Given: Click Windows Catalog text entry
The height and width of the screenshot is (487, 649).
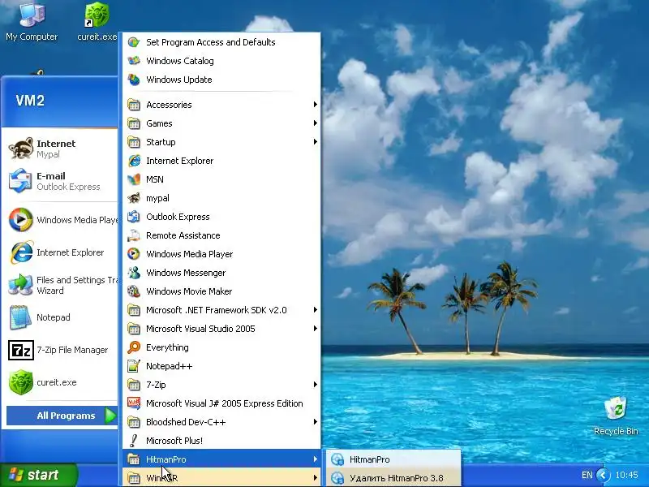Looking at the screenshot, I should [180, 61].
